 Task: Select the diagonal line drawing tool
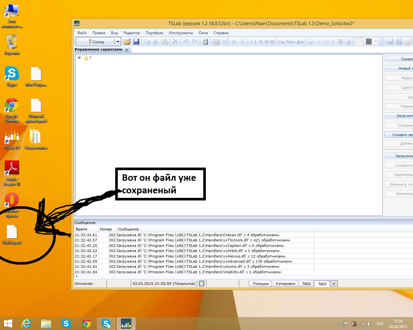click(x=319, y=42)
